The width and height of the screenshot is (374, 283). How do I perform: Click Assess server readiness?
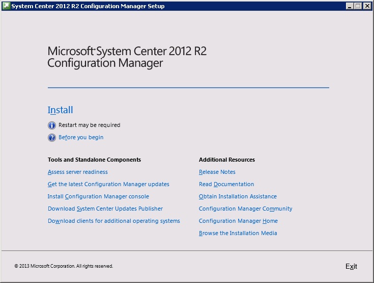(x=78, y=172)
